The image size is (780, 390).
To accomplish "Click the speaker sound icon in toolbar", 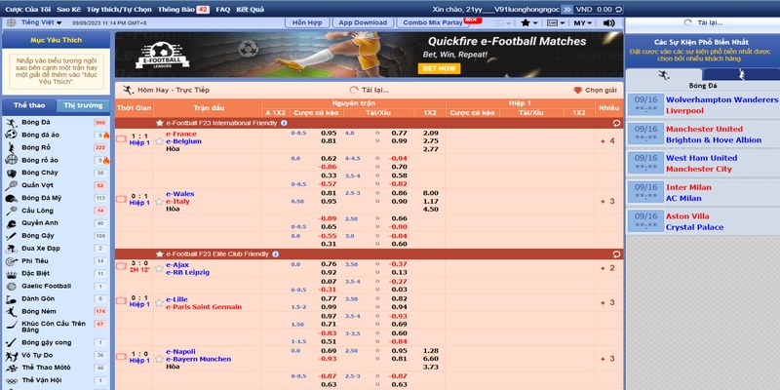I will tap(608, 22).
